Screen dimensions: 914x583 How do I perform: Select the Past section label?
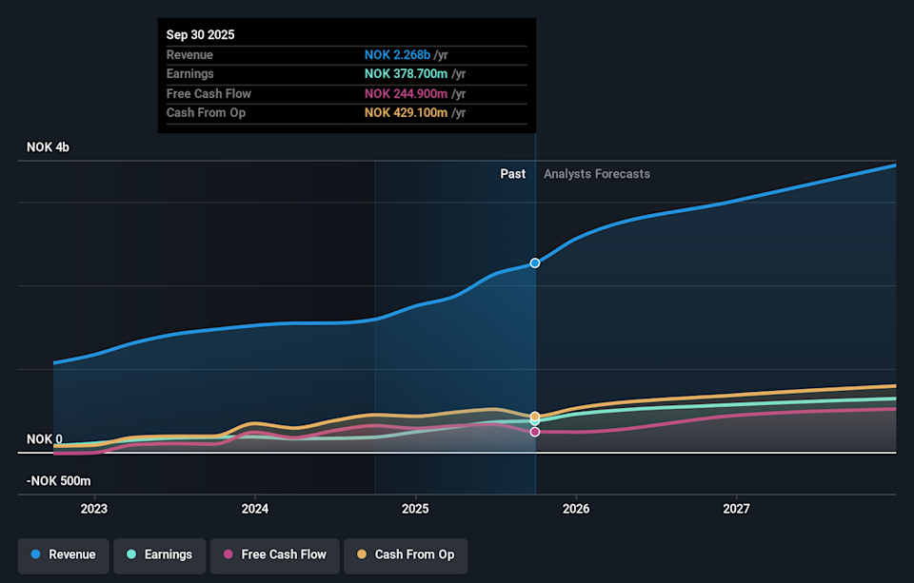[x=512, y=174]
